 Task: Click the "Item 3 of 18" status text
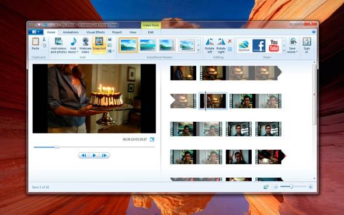click(x=40, y=187)
